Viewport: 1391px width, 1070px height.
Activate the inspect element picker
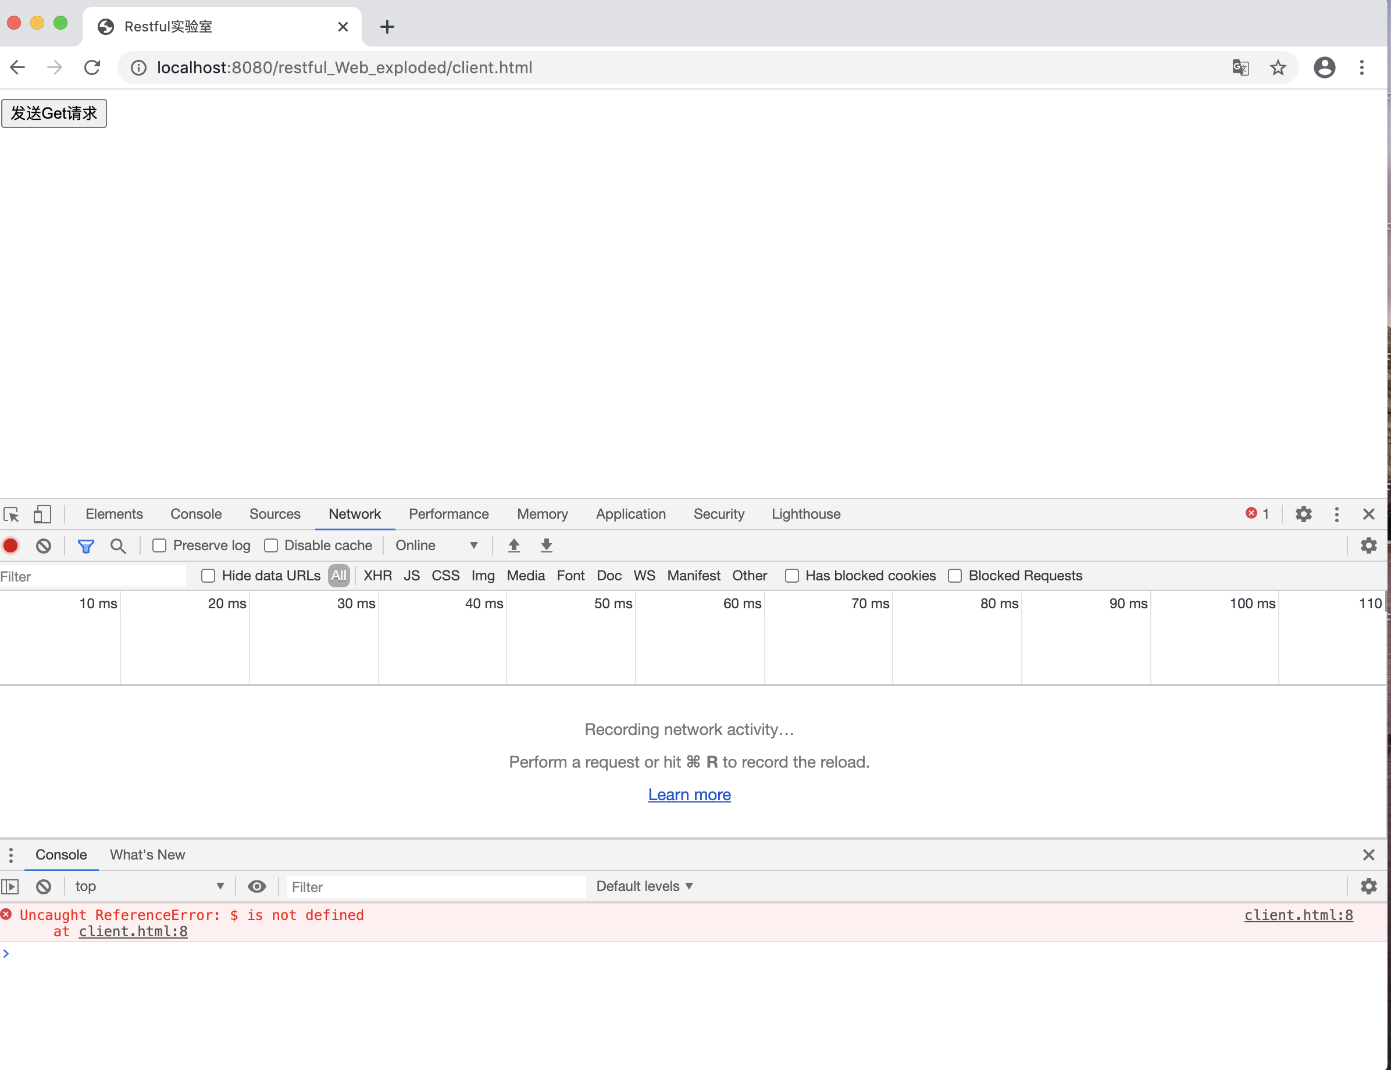(12, 514)
